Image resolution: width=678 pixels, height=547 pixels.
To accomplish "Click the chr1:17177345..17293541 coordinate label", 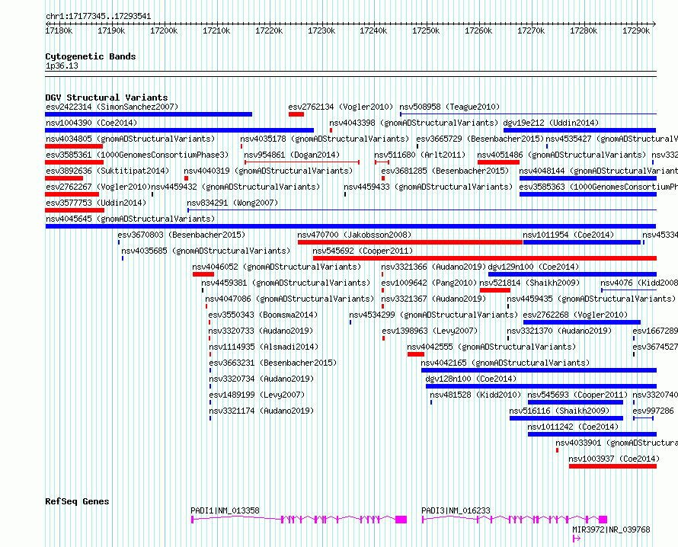I will [x=98, y=17].
